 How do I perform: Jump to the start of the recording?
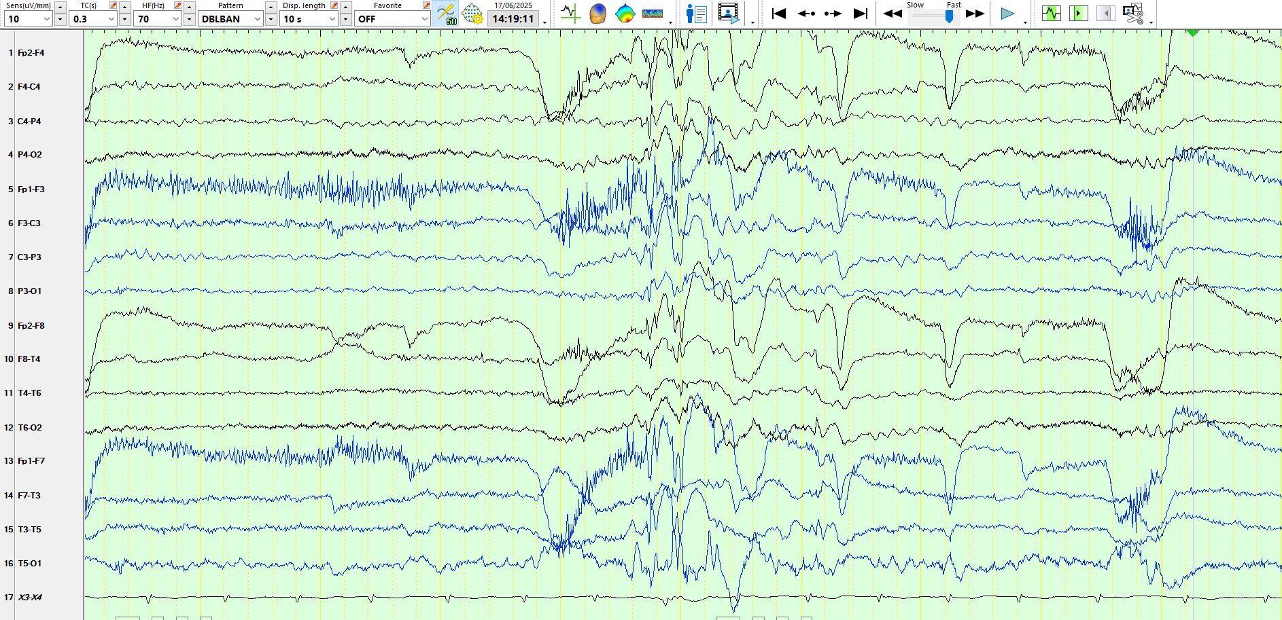click(x=779, y=14)
